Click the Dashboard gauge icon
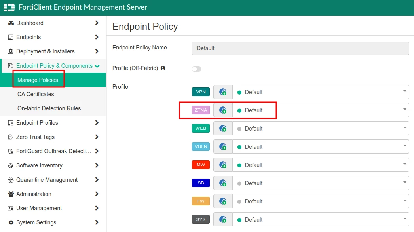This screenshot has width=414, height=232. 11,23
